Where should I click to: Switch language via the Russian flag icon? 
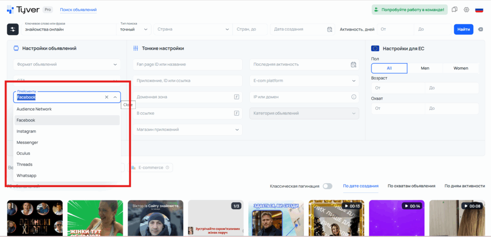coord(479,10)
